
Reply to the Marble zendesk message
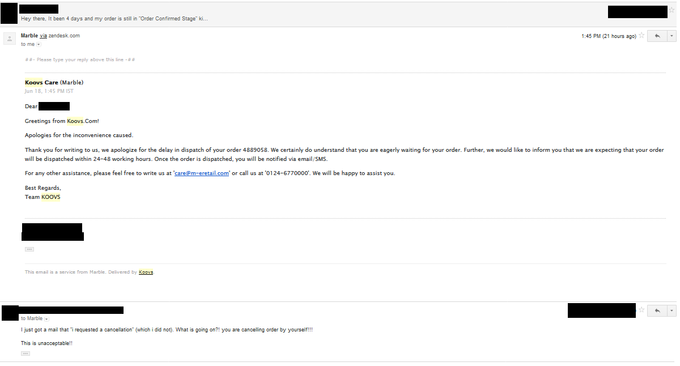[657, 36]
